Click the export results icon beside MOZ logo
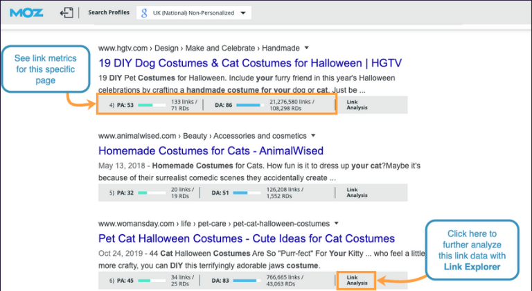Viewport: 532px width, 291px height. [x=66, y=13]
